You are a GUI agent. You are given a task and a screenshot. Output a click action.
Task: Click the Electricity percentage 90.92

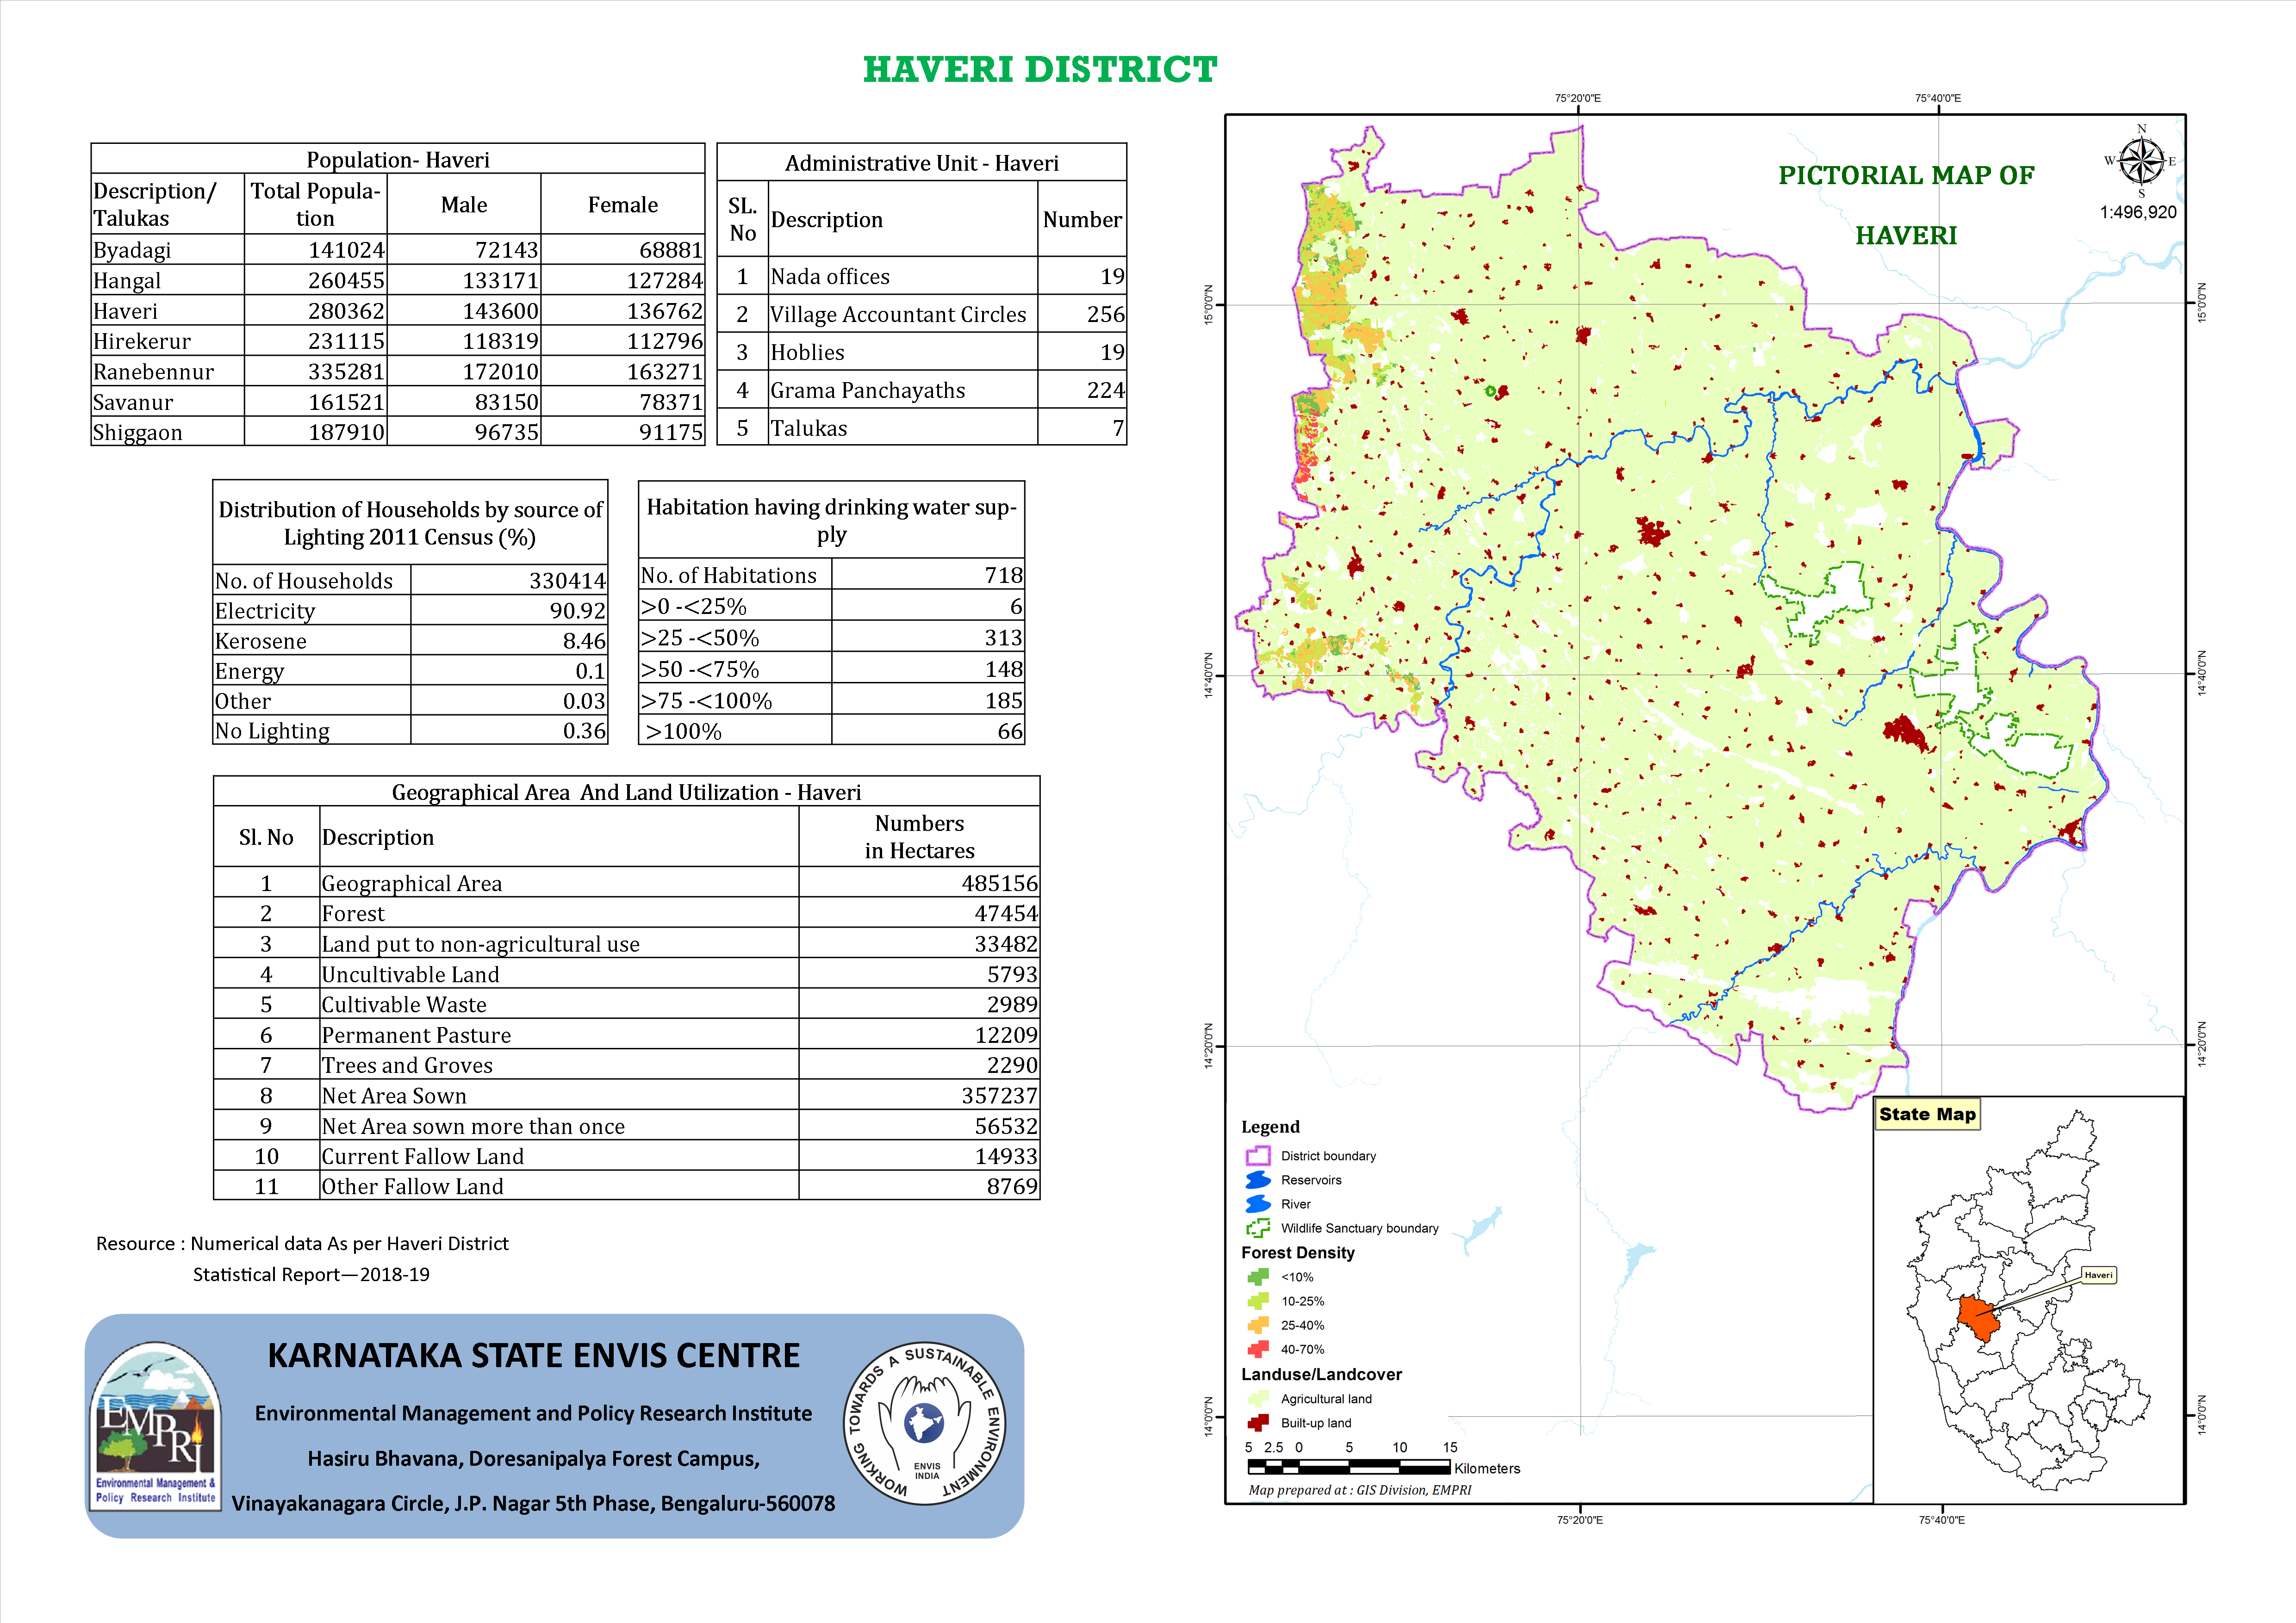pos(578,611)
